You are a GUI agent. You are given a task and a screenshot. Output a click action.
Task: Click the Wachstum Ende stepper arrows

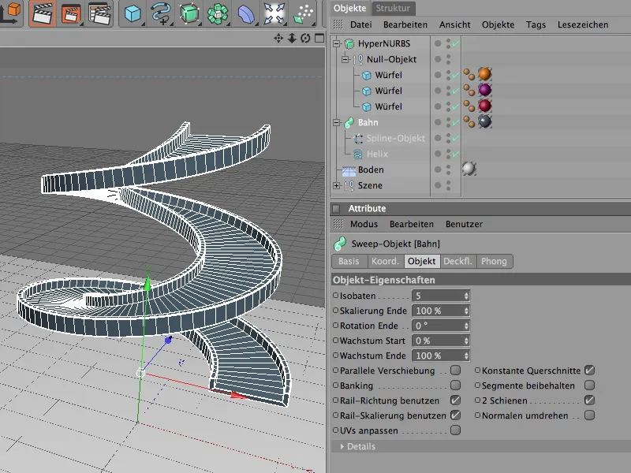[x=466, y=356]
